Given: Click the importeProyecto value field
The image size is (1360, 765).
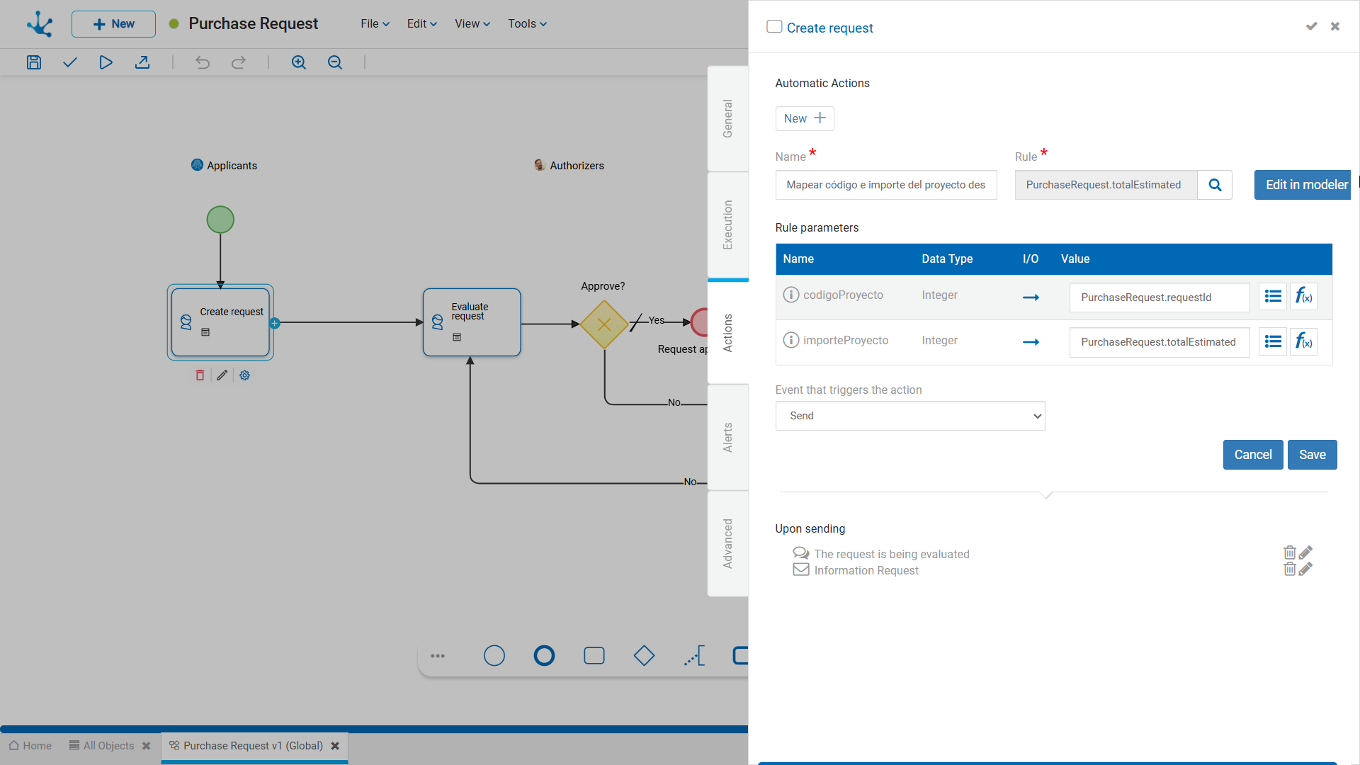Looking at the screenshot, I should click(1160, 342).
